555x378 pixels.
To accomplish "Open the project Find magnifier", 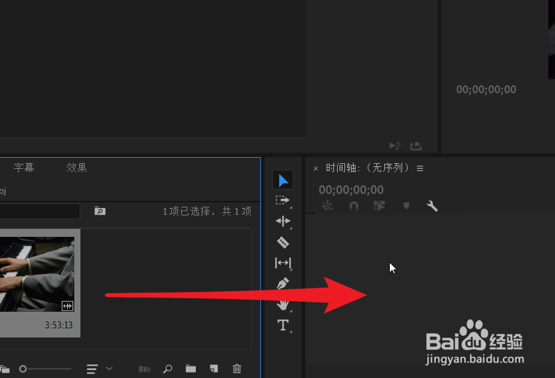I will point(168,369).
